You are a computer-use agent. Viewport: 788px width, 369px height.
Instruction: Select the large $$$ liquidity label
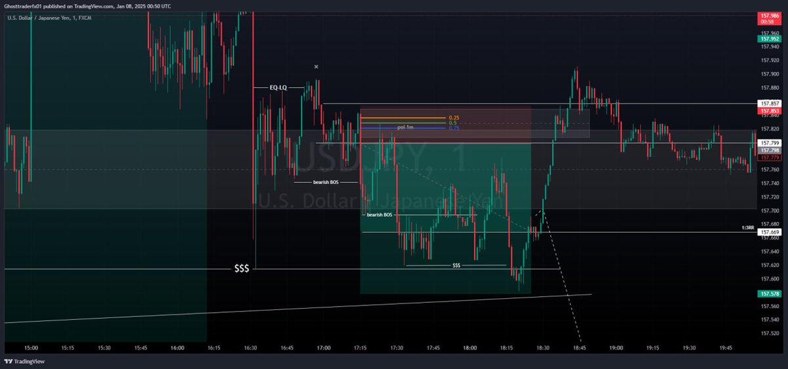(x=242, y=269)
